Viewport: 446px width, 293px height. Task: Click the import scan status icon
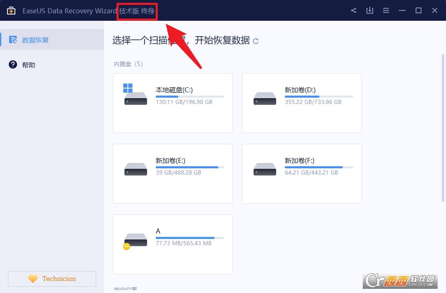click(369, 10)
